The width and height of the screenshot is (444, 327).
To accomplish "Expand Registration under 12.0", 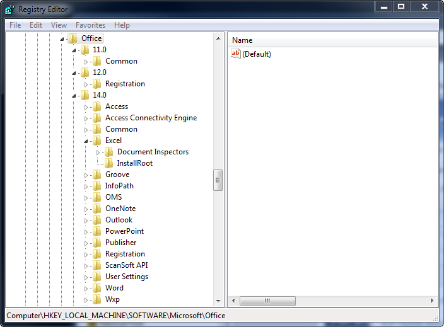I will (x=86, y=84).
